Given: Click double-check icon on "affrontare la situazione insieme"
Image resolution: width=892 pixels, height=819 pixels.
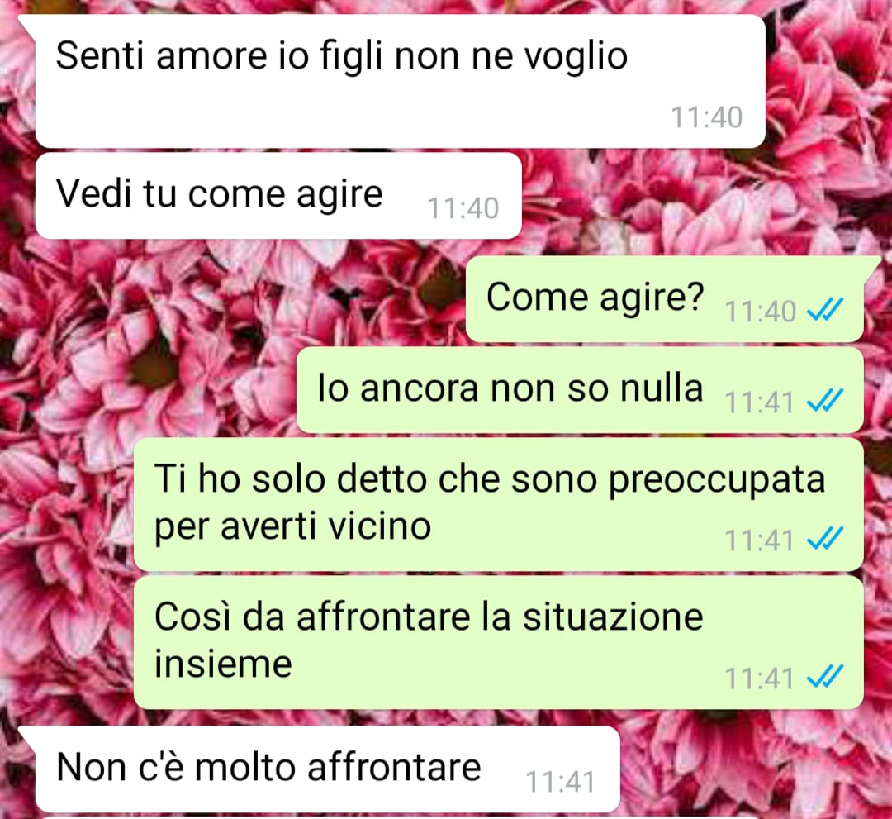Looking at the screenshot, I should 825,676.
